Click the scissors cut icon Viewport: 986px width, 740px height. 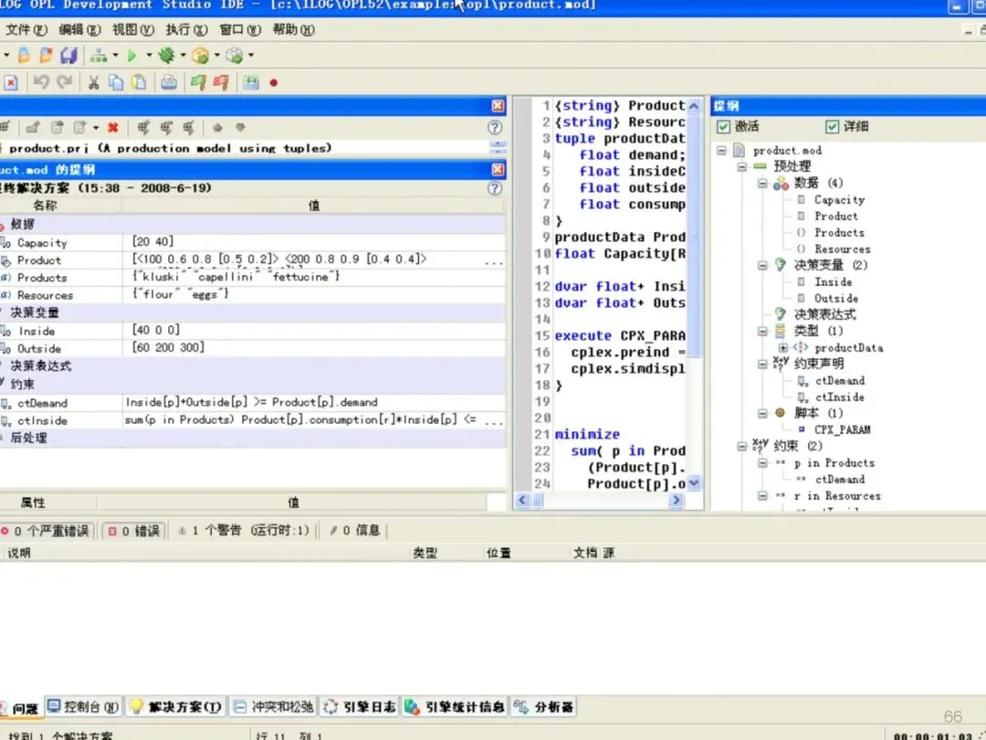(x=94, y=82)
